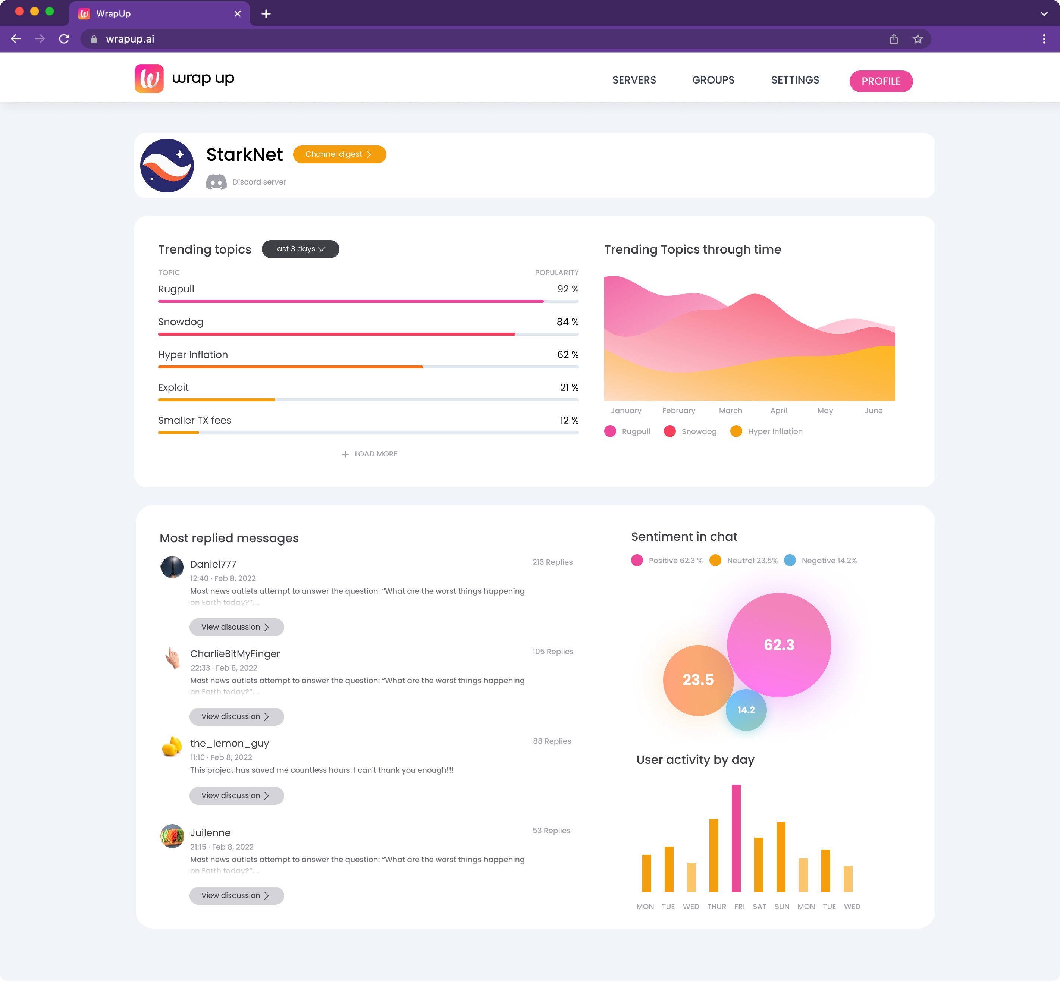Open the Last 3 days dropdown
1060x992 pixels.
tap(300, 249)
